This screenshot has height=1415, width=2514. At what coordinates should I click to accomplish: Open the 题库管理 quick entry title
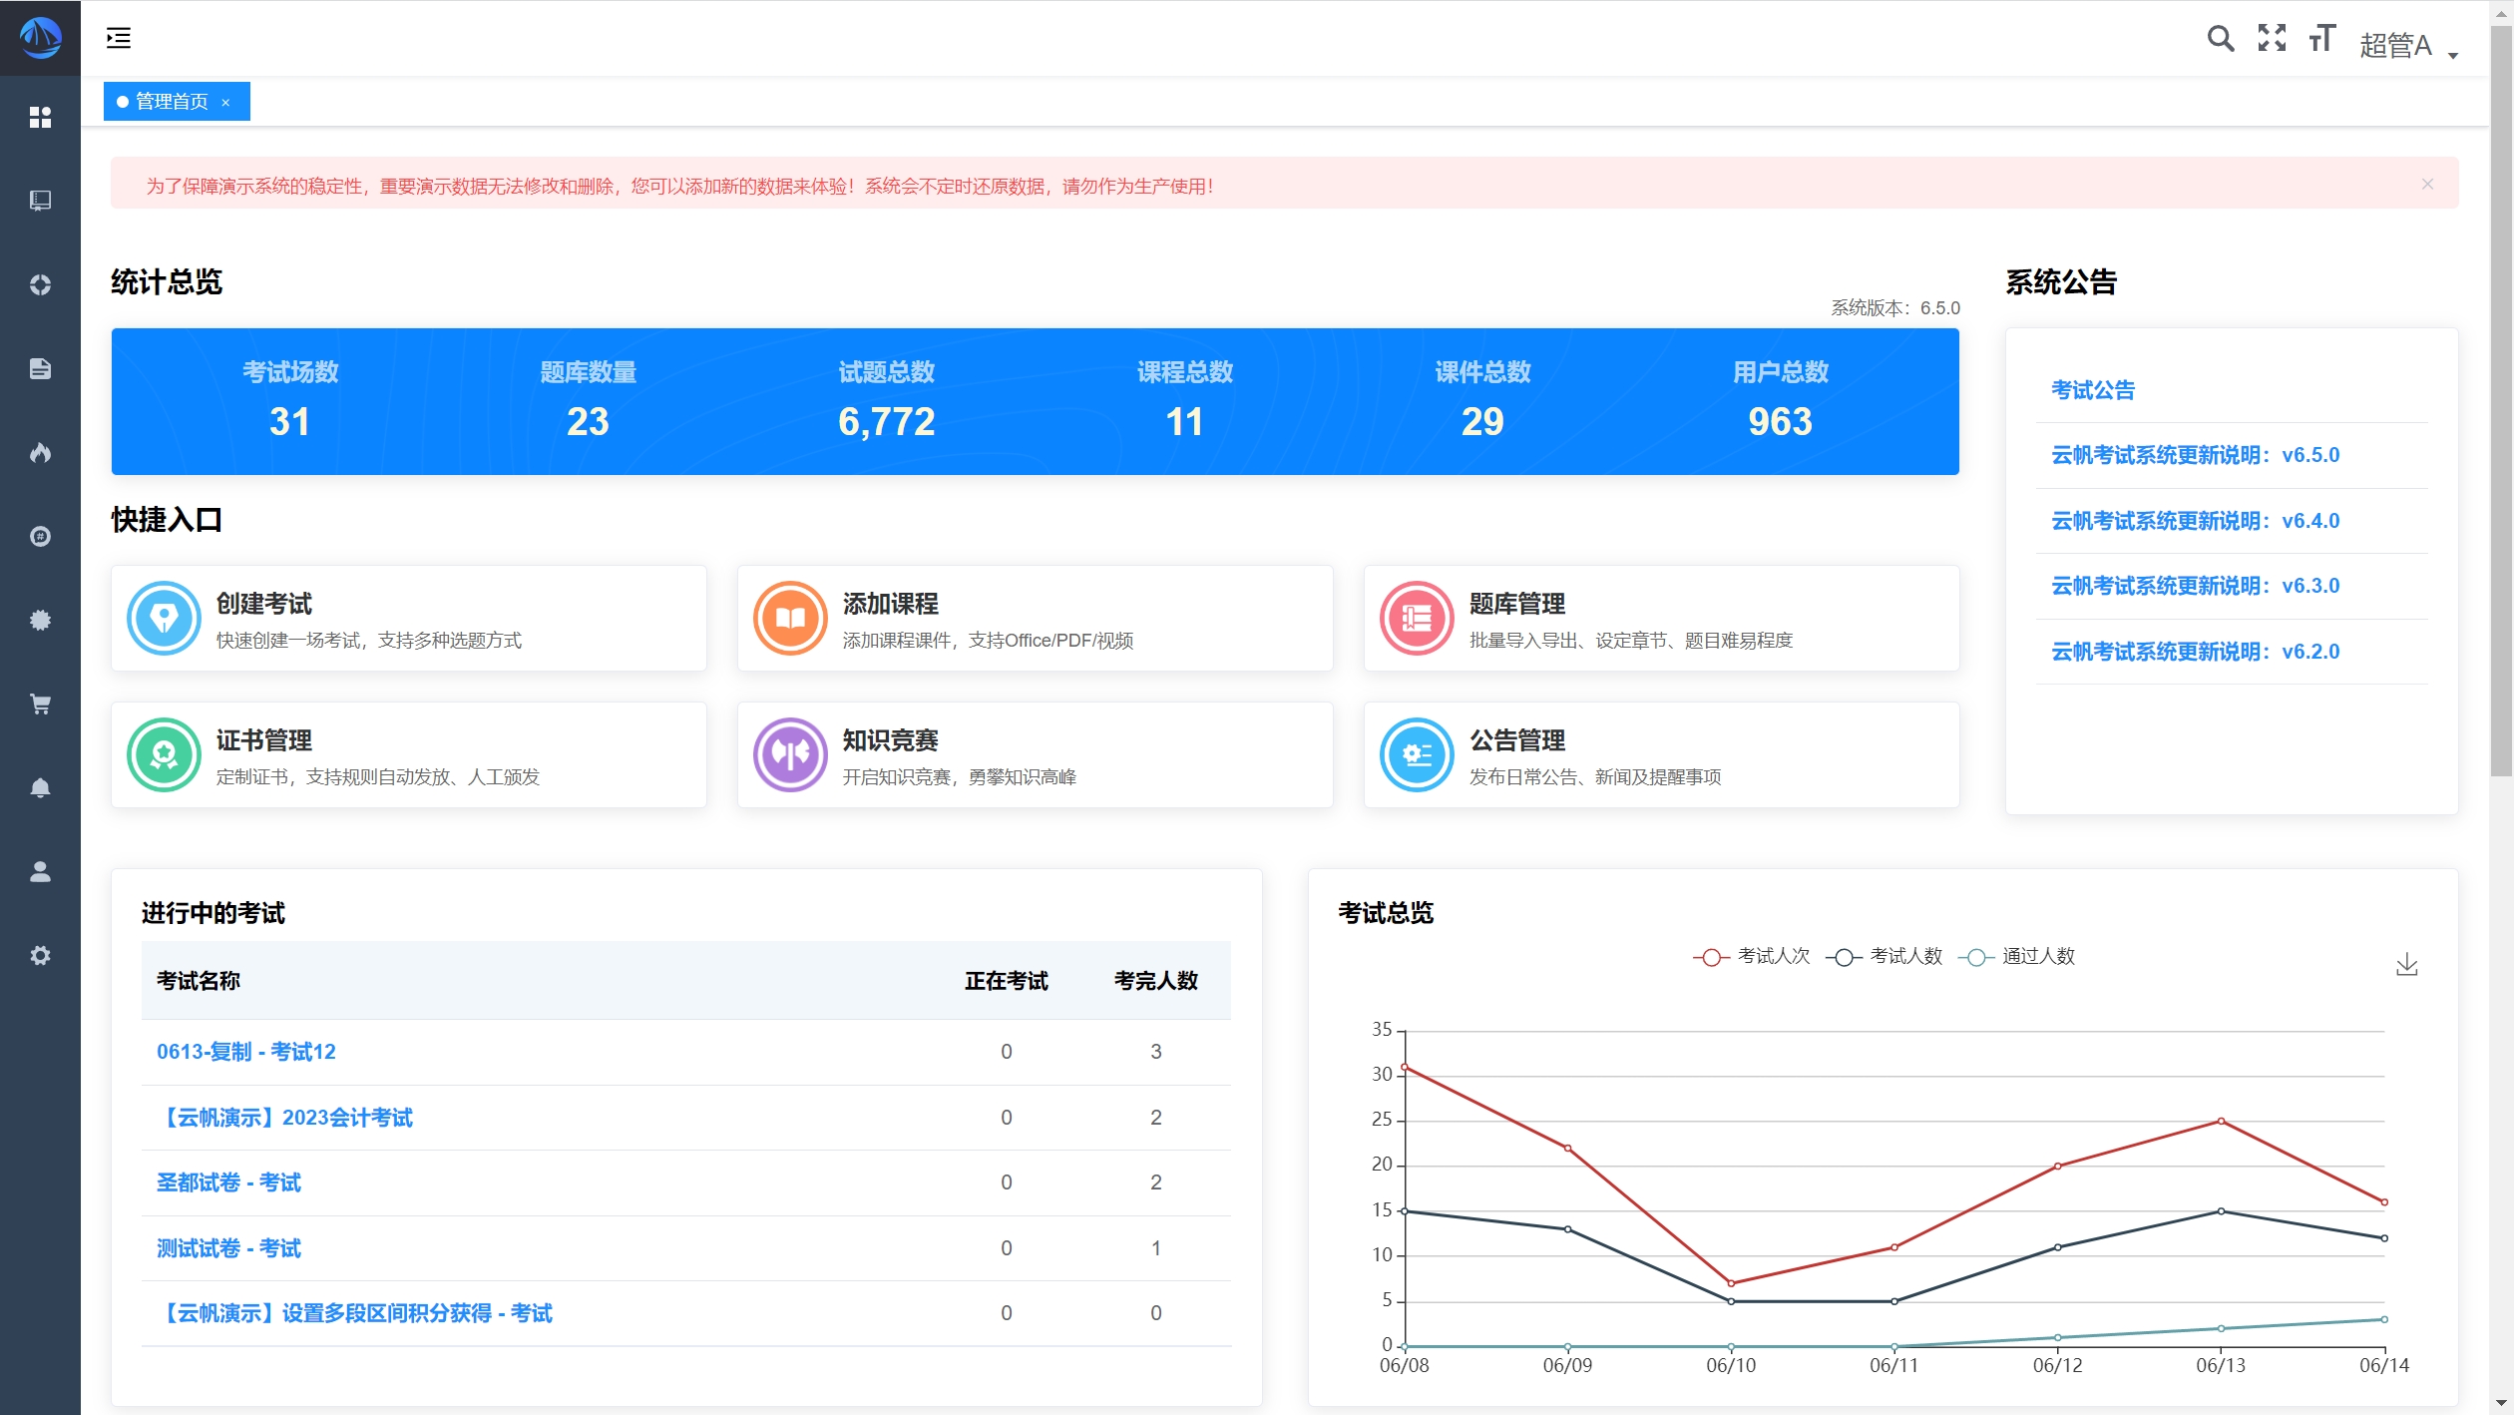point(1517,604)
